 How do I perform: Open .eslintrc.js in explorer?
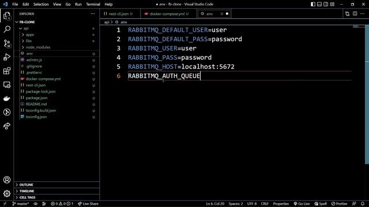(57, 60)
